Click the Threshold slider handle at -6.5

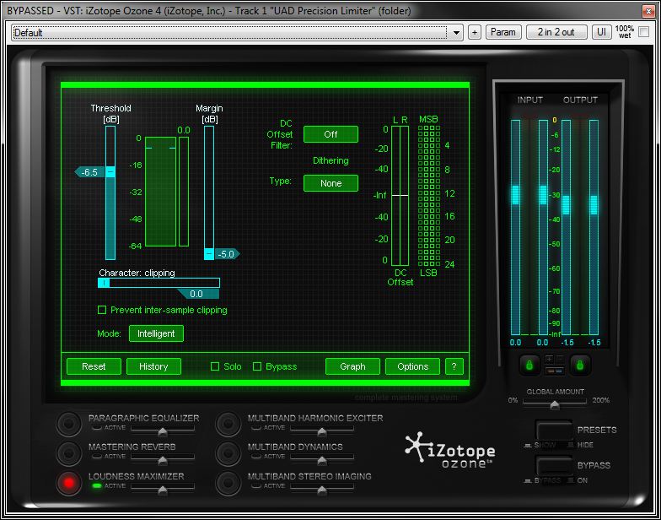pyautogui.click(x=110, y=172)
